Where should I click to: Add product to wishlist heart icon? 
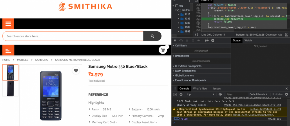76,70
